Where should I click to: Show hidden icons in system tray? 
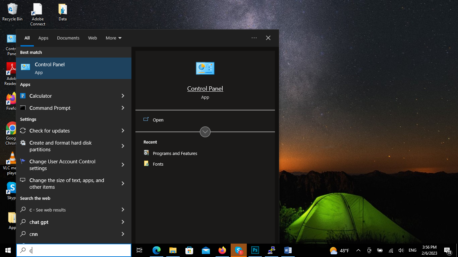click(358, 250)
